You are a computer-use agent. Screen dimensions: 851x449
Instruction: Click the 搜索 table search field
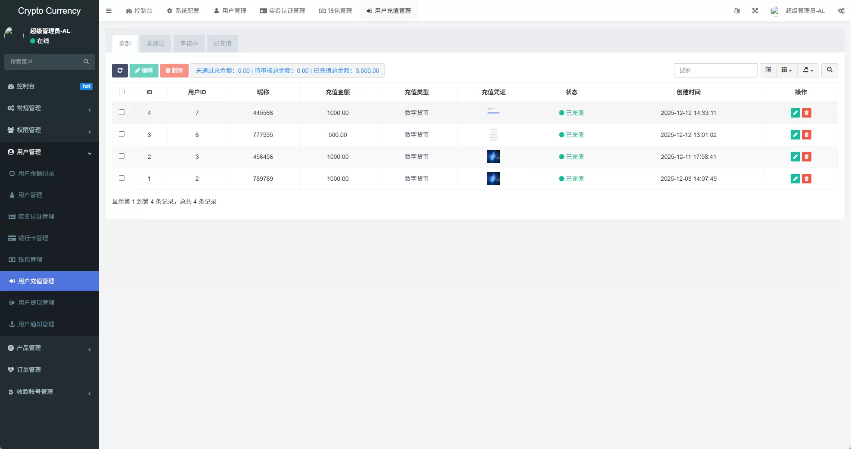pos(715,70)
